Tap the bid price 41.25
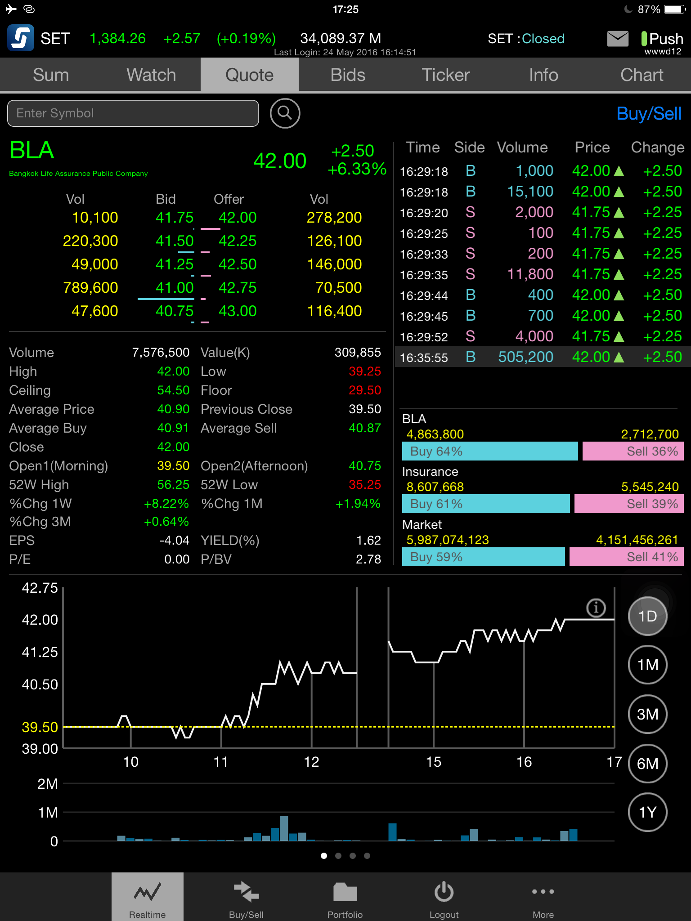Screen dimensions: 691x921 click(x=175, y=264)
